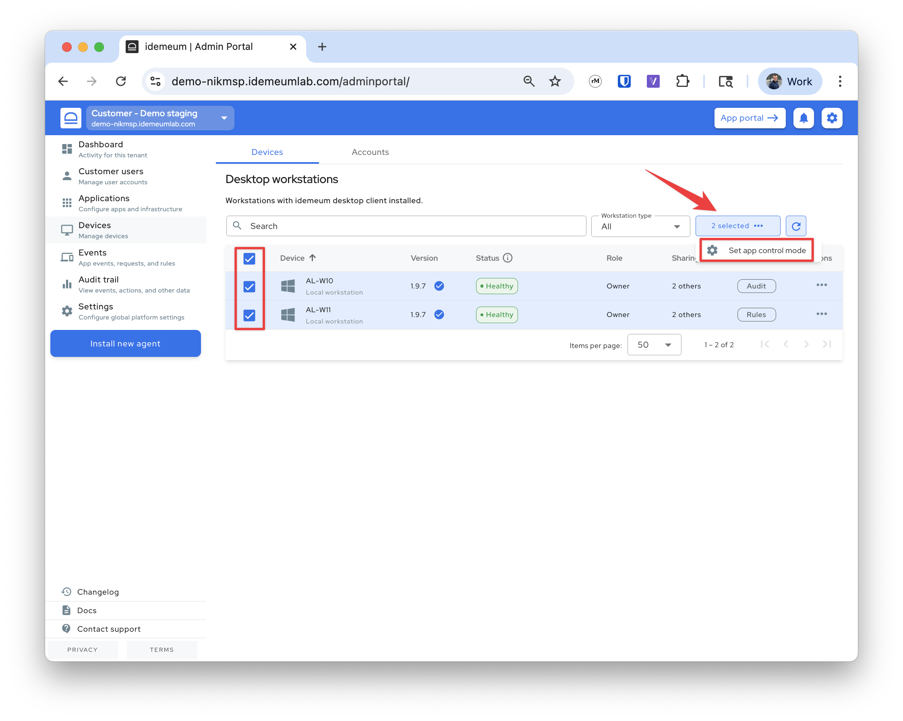Click version verified checkmark for AL-W11

439,315
